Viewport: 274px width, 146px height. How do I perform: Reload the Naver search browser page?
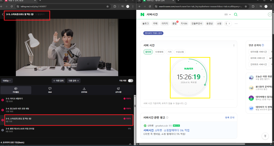point(150,6)
